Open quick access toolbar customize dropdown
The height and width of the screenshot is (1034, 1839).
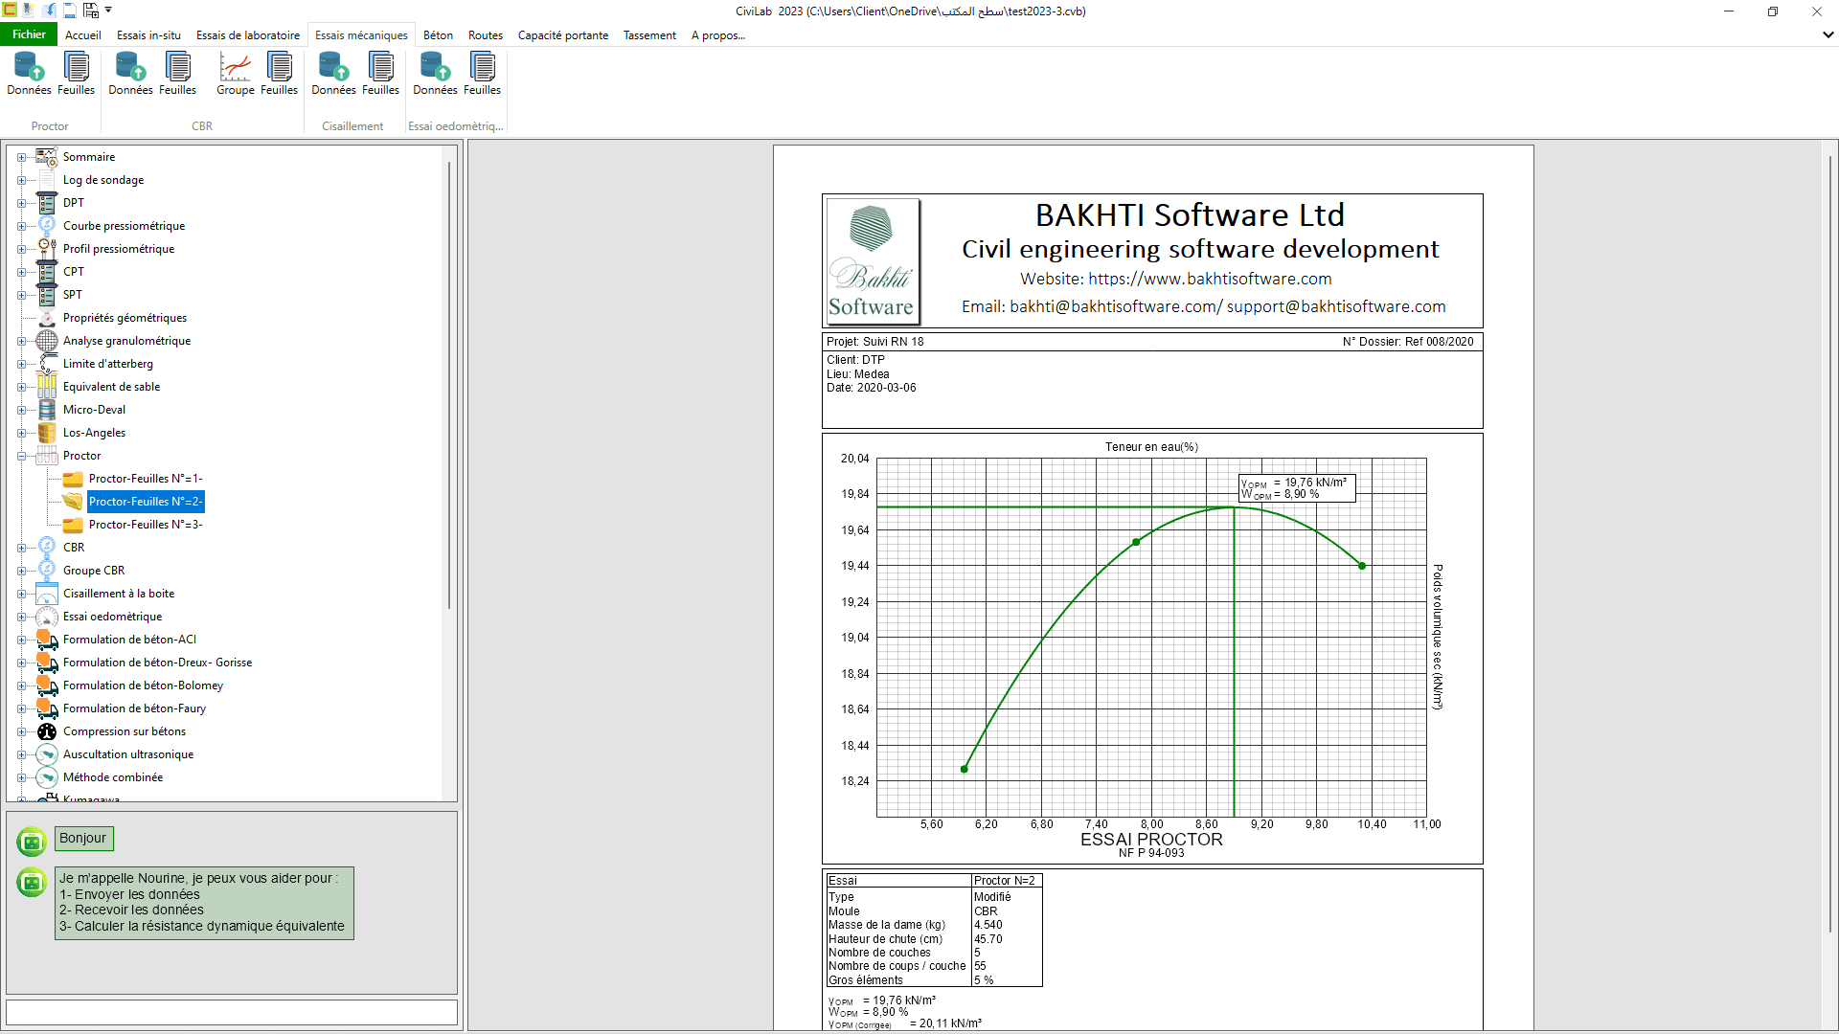tap(108, 11)
